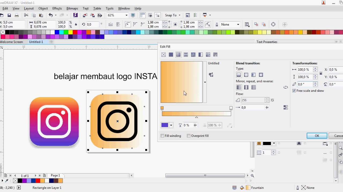This screenshot has height=192, width=343.
Task: Toggle the Show grid icon
Action: tap(150, 15)
